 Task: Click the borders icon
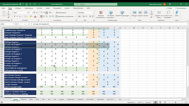click(x=25, y=16)
